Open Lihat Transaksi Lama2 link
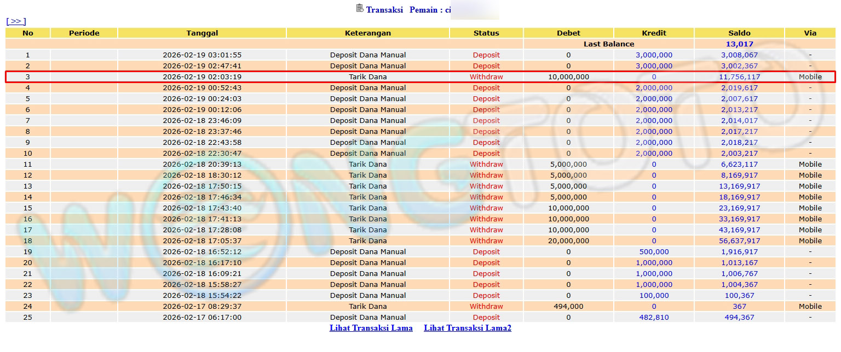The image size is (841, 352). pyautogui.click(x=467, y=328)
